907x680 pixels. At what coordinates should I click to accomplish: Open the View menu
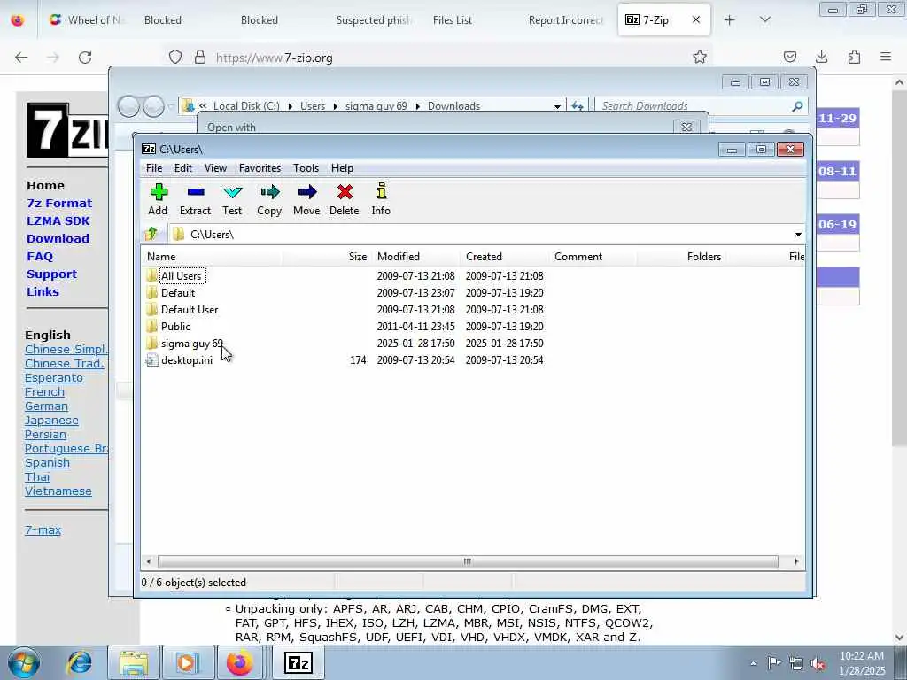216,168
